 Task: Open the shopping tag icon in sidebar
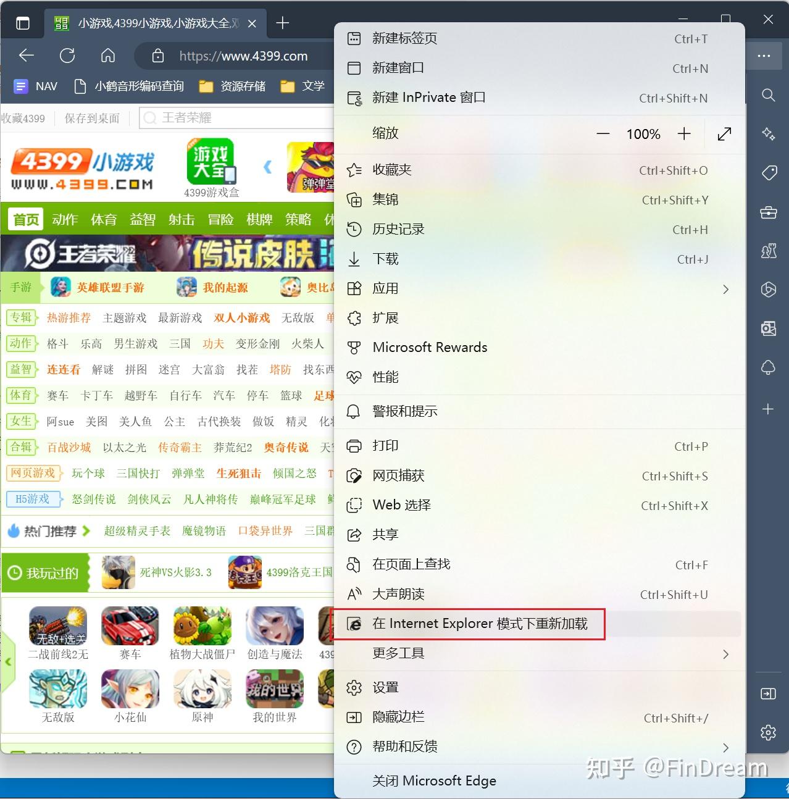click(x=769, y=173)
